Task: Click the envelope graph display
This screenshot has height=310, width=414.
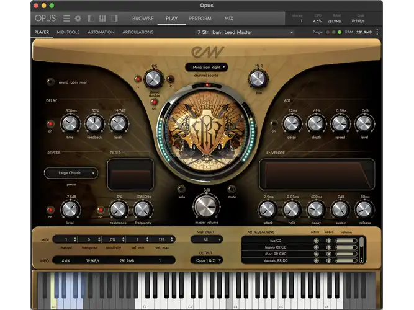Action: click(x=317, y=174)
